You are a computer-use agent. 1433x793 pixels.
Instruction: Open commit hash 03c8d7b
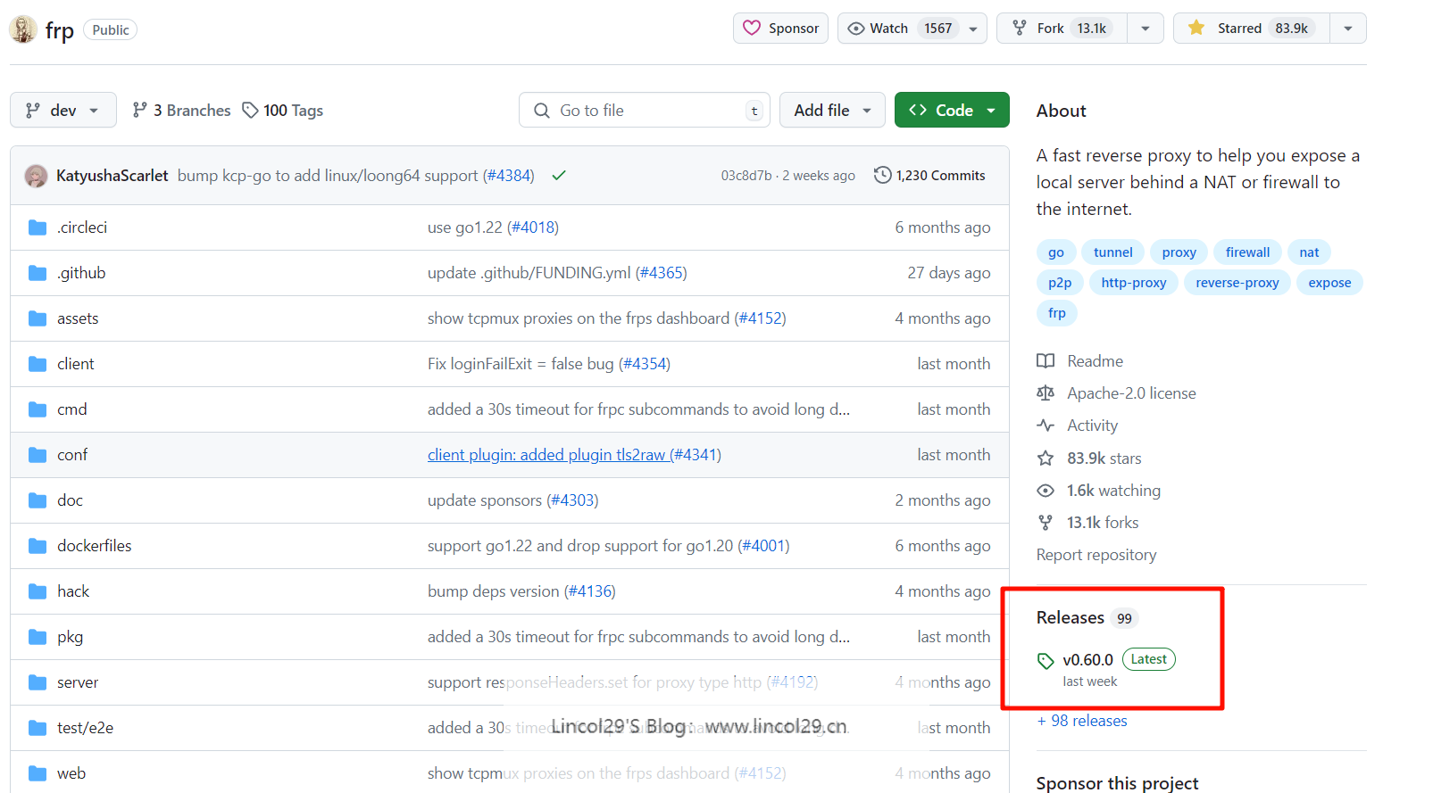(746, 176)
